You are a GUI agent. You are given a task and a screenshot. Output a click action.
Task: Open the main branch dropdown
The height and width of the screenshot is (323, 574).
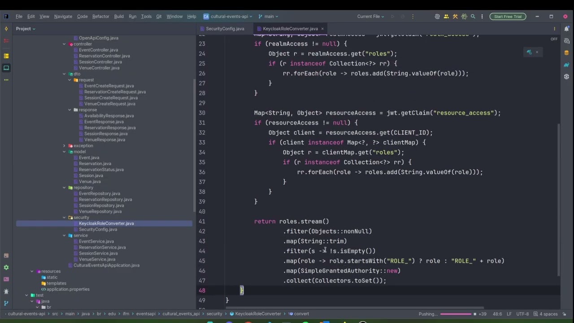click(268, 17)
